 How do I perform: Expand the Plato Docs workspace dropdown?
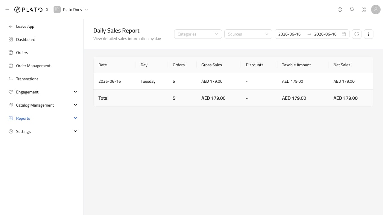tap(86, 10)
